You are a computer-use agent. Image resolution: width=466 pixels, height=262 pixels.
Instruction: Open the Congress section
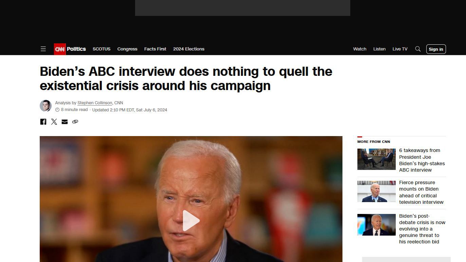(x=127, y=49)
